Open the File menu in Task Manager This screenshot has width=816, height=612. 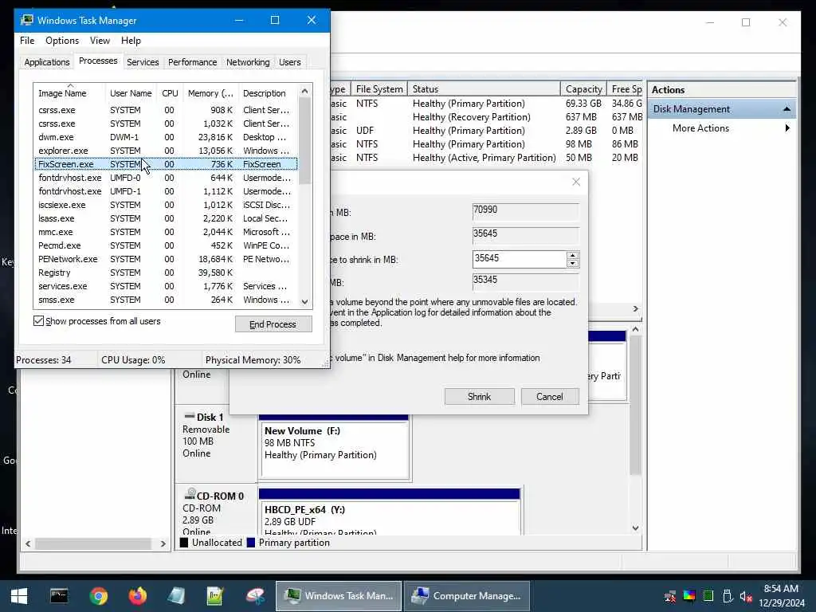point(27,41)
